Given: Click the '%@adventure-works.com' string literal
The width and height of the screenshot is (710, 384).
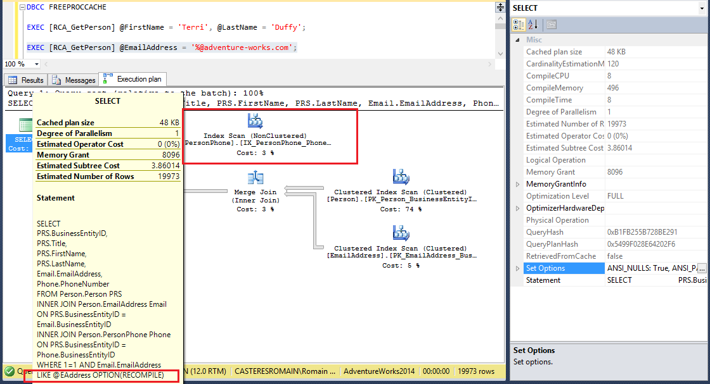Looking at the screenshot, I should coord(242,47).
